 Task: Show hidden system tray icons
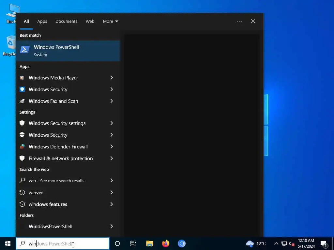[276, 243]
